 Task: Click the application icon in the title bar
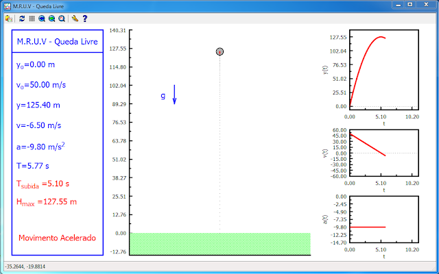[x=8, y=6]
